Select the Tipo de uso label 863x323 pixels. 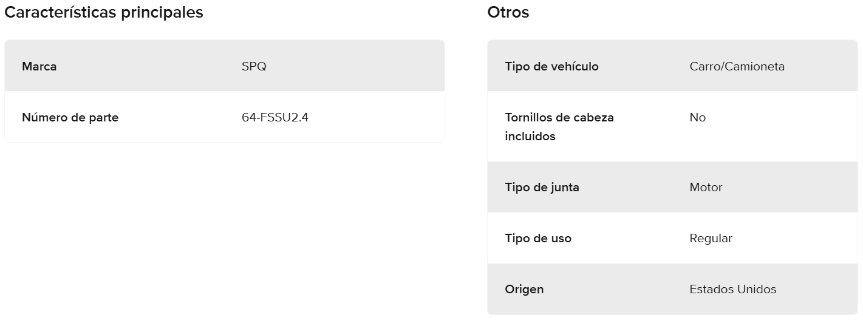537,238
